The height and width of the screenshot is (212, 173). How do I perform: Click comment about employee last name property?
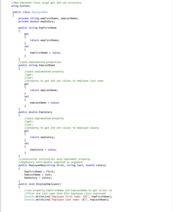point(64,81)
